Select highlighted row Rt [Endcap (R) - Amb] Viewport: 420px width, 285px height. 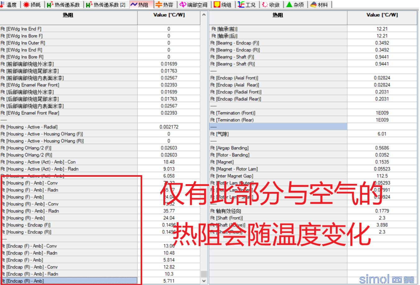click(x=68, y=281)
